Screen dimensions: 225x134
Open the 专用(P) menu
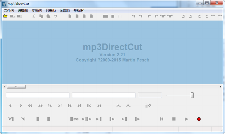pyautogui.click(x=37, y=10)
